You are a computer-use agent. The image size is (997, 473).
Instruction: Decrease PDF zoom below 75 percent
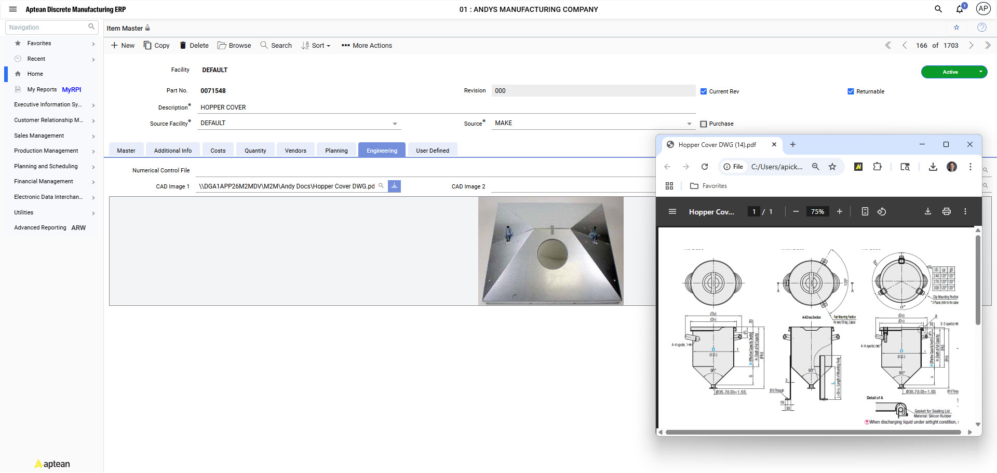coord(796,211)
